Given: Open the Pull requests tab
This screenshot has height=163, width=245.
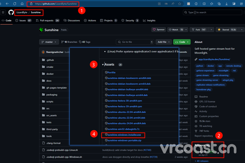Looking at the screenshot, I should 48,20.
